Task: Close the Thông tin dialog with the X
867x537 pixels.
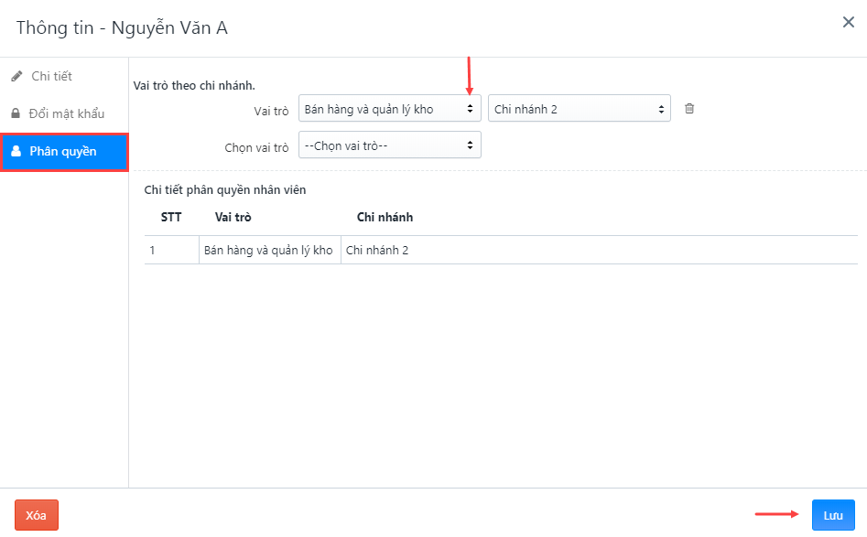Action: (x=848, y=22)
